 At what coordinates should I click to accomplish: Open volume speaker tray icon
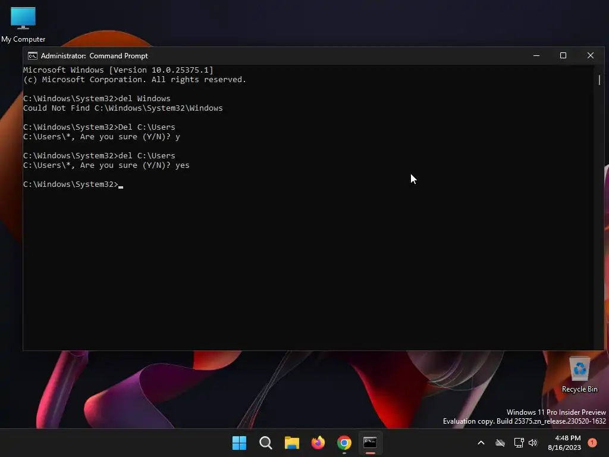[x=533, y=443]
